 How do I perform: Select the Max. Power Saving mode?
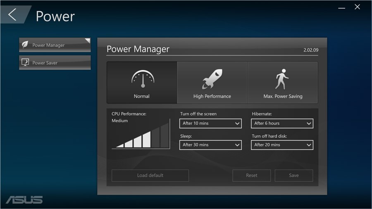pos(283,83)
